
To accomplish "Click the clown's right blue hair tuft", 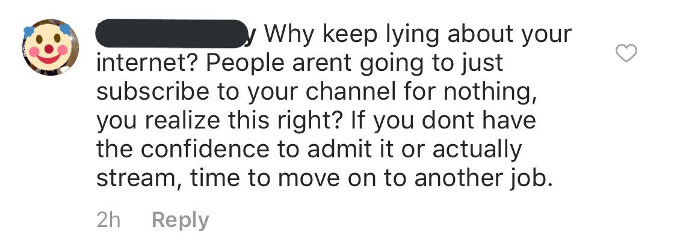I will [65, 29].
